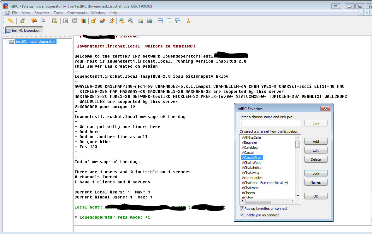This screenshot has height=234, width=372.
Task: Select #Chat-World in the channel list
Action: click(251, 163)
